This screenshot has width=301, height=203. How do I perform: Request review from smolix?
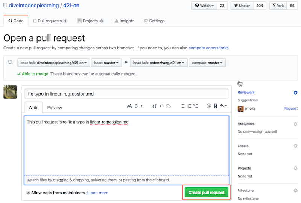point(291,108)
